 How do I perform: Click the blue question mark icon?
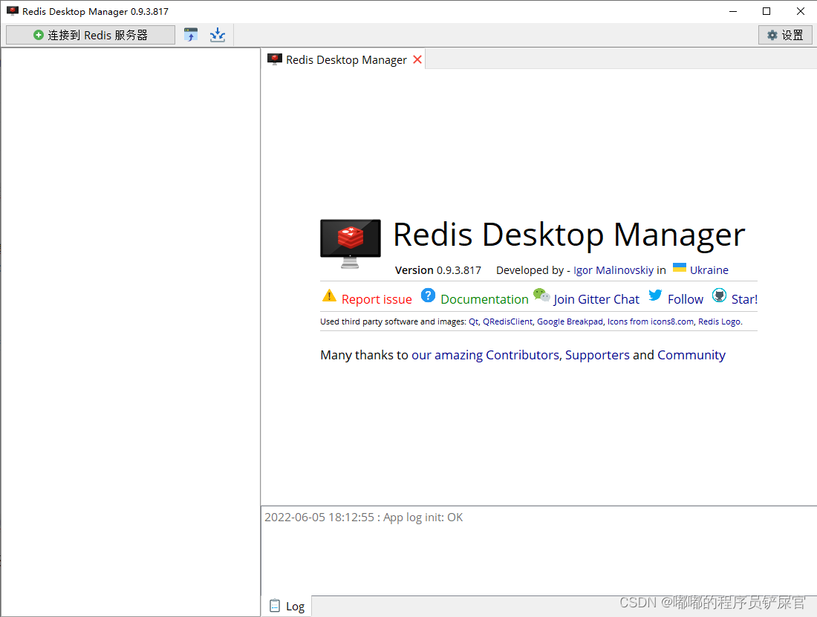click(x=428, y=296)
